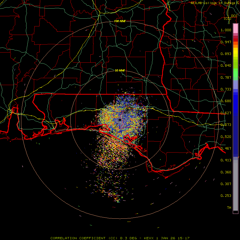Click the 0.787 scale value
This screenshot has width=240, height=240.
(226, 77)
